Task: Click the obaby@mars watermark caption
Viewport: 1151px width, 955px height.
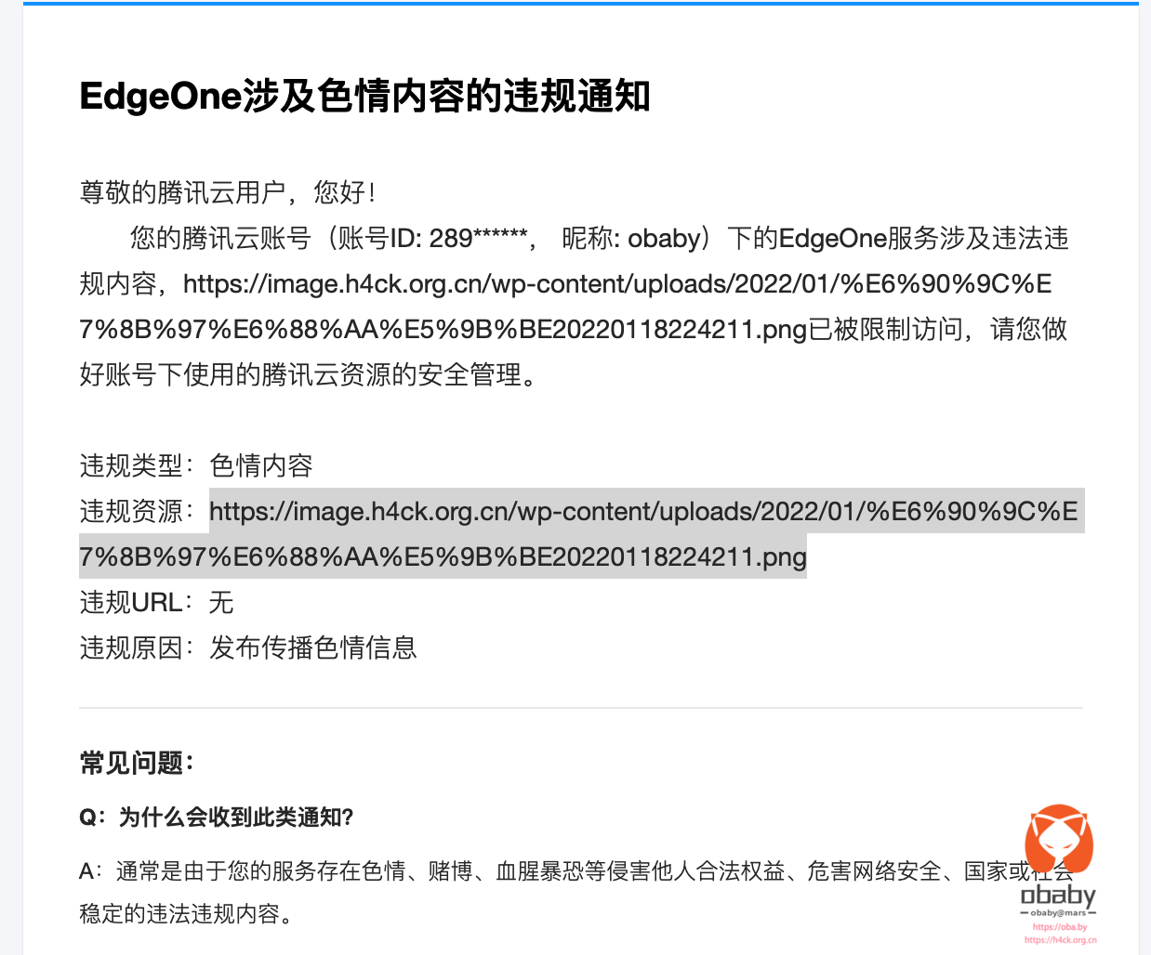Action: [x=1058, y=913]
